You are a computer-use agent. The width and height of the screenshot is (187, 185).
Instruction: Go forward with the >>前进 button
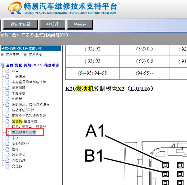pos(80,25)
